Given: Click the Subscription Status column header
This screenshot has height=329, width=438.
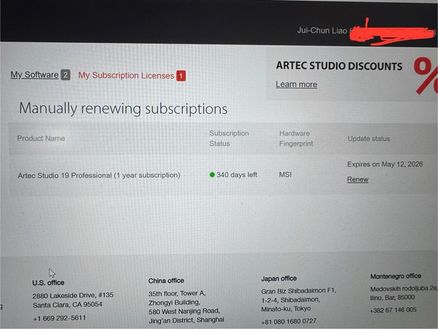Looking at the screenshot, I should (x=229, y=138).
